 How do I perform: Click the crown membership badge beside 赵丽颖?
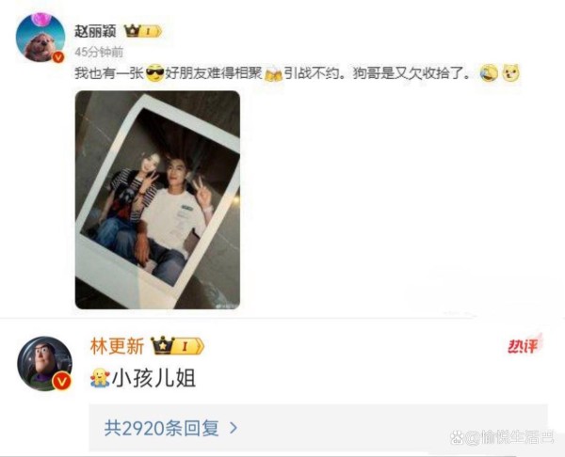(143, 32)
